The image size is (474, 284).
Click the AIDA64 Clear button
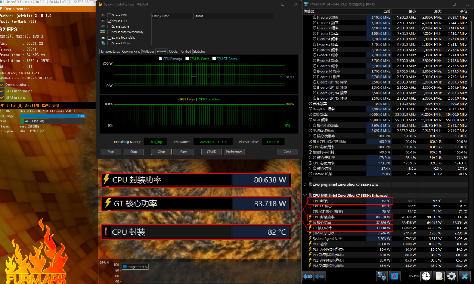[x=161, y=152]
